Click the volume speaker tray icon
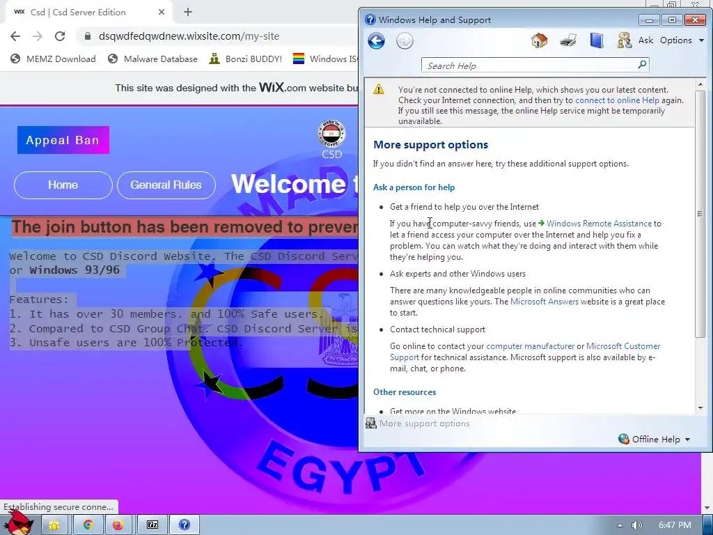The image size is (713, 535). 636,525
